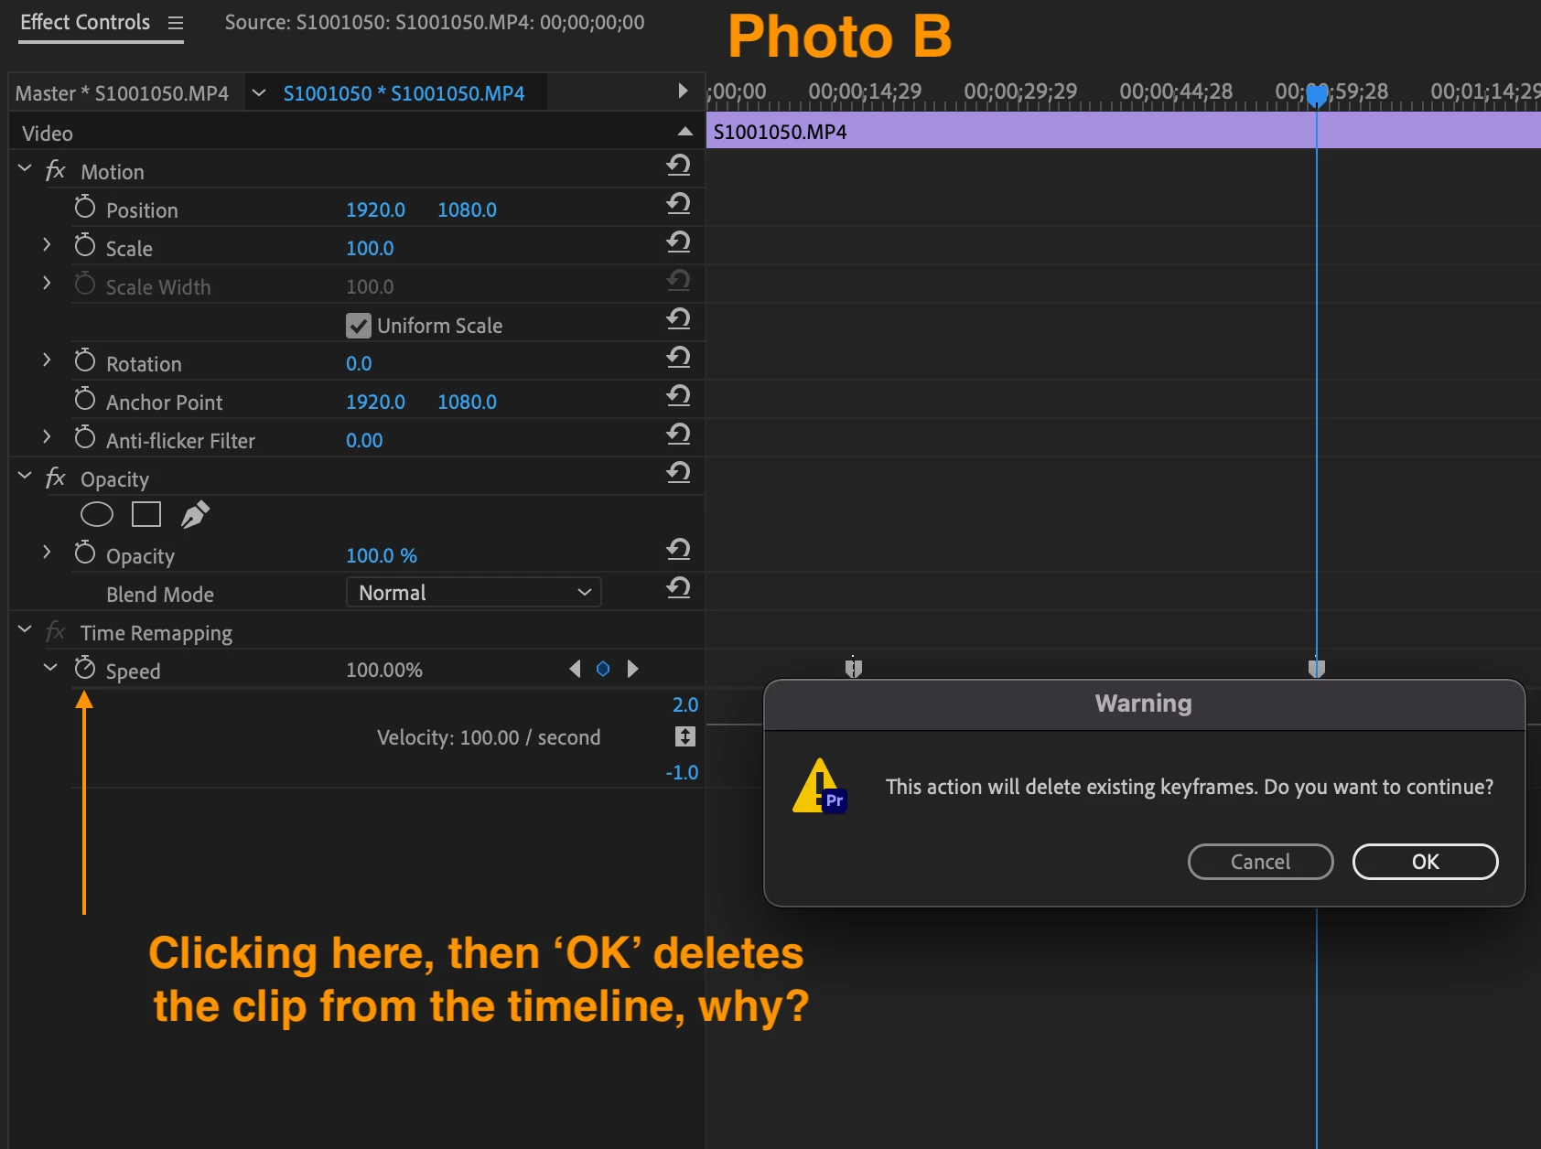Click the Position X value 1920.0
The width and height of the screenshot is (1541, 1149).
click(375, 209)
